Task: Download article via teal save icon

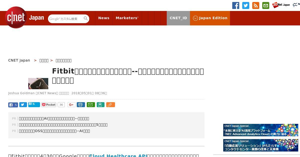Action: click(100, 105)
